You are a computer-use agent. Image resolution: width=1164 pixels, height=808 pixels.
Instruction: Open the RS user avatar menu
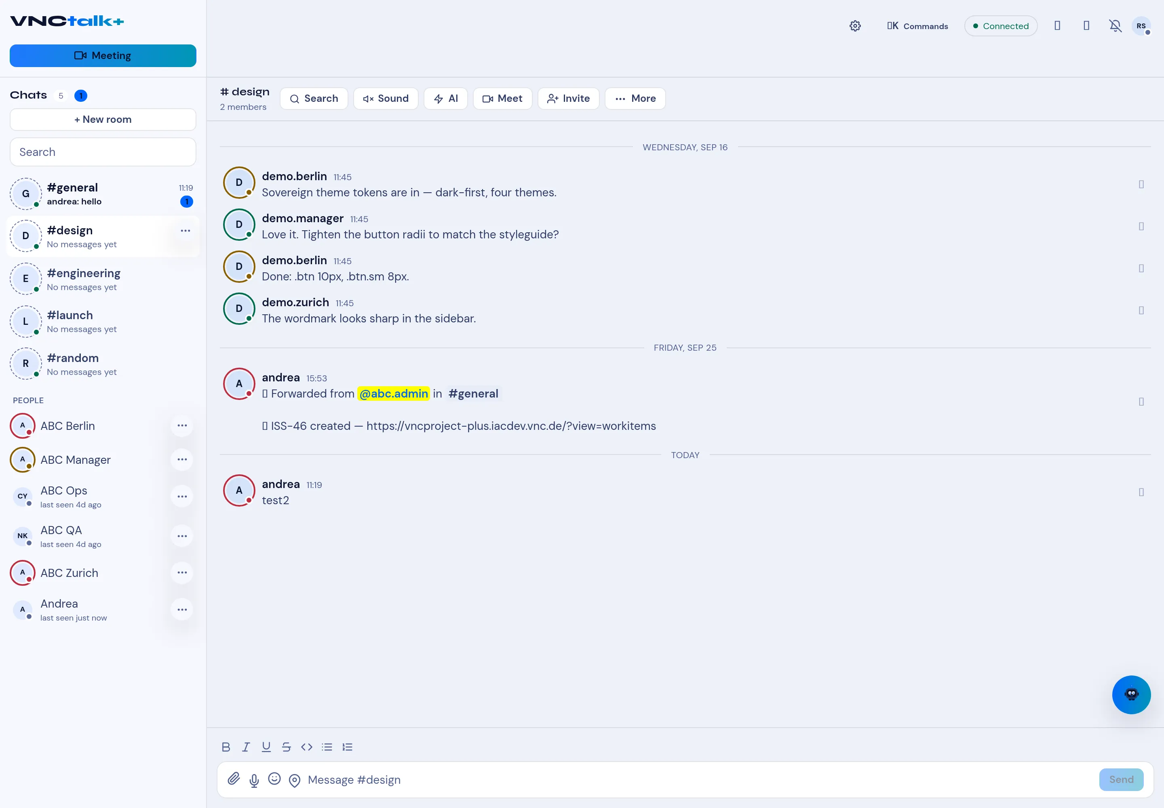1141,26
